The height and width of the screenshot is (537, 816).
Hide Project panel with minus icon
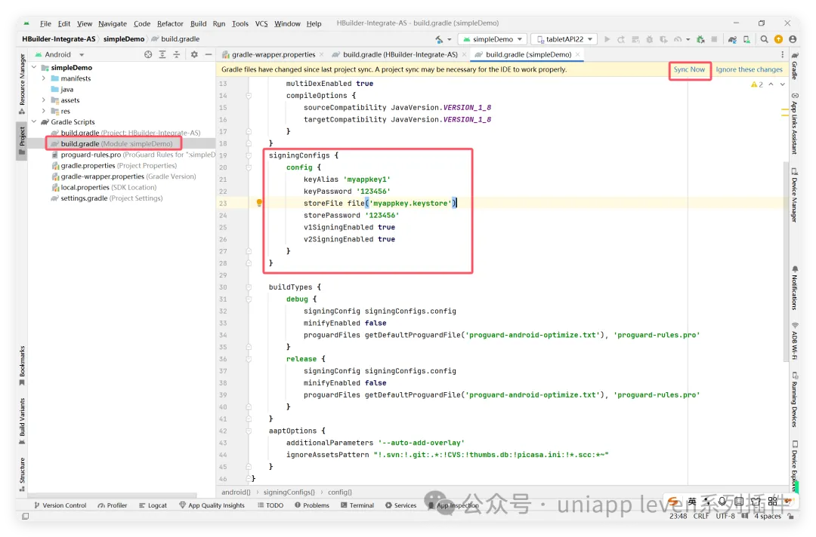209,54
